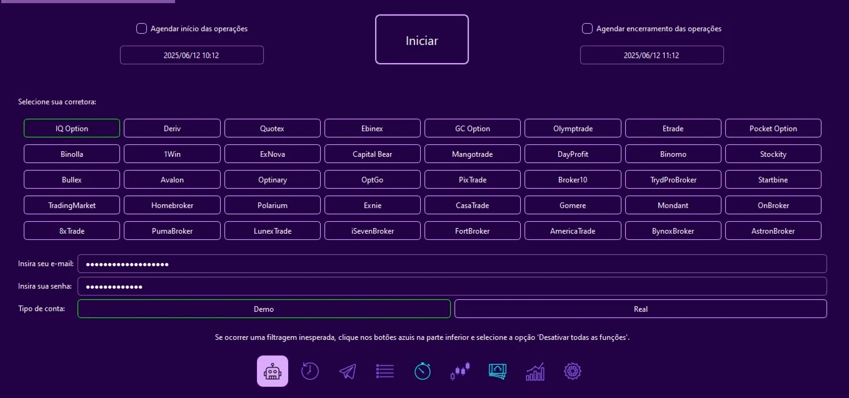Viewport: 849px width, 398px height.
Task: Pick the Avalon broker
Action: [172, 179]
